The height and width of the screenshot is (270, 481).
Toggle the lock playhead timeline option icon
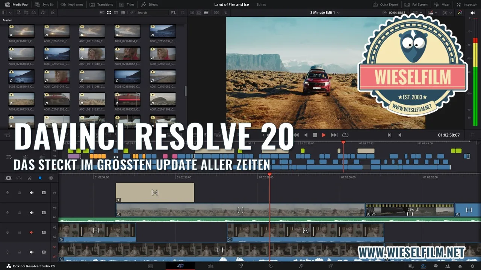pyautogui.click(x=19, y=178)
